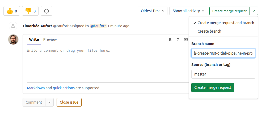Screen dimensions: 262x115
Task: Open the Oldest first sort dropdown
Action: pos(153,11)
